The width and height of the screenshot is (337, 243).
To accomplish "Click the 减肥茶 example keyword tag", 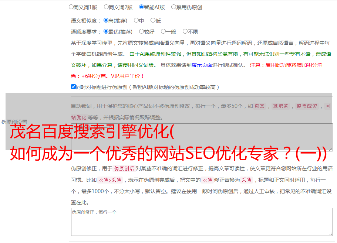I will pyautogui.click(x=280, y=106).
